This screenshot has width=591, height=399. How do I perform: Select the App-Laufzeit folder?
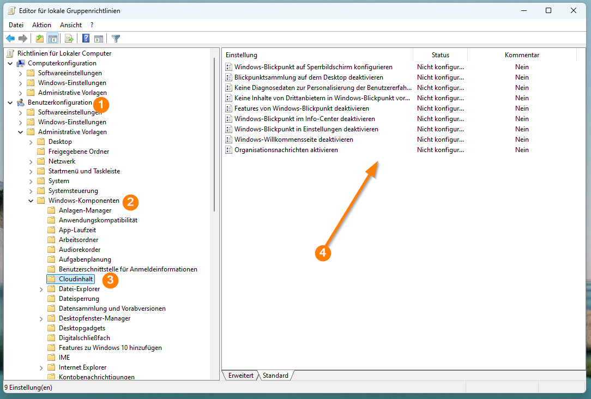pyautogui.click(x=77, y=230)
